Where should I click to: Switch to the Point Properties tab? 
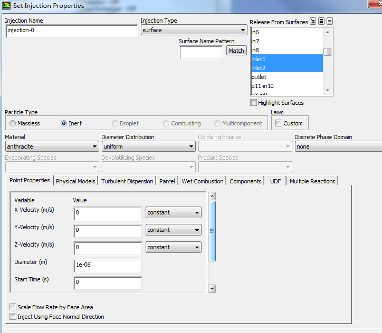click(x=30, y=180)
